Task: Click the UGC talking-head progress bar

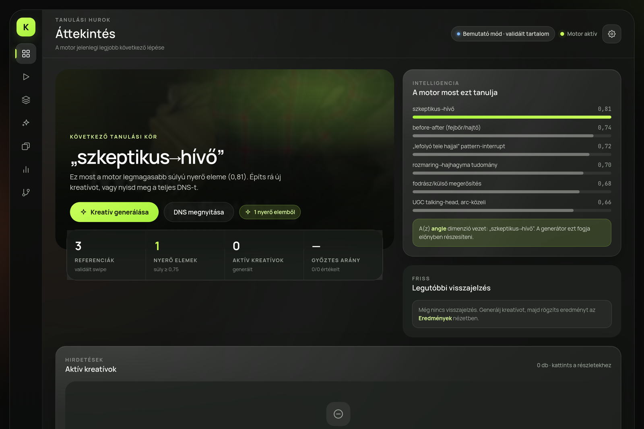Action: coord(512,210)
